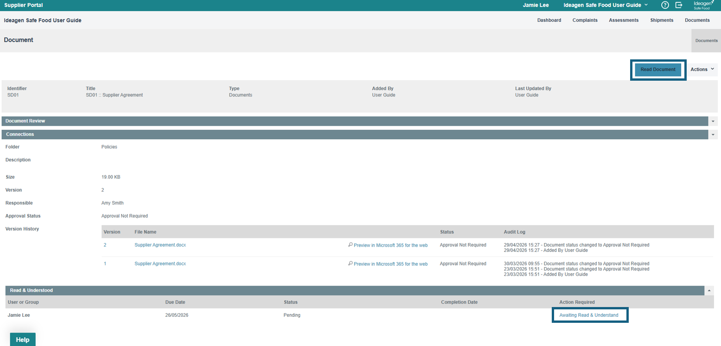Click Pending status in Read & Understood
Screen dimensions: 721x346
click(292, 315)
